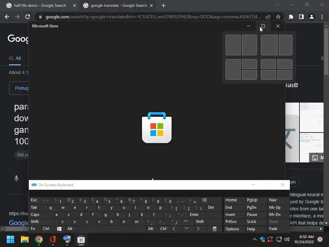Snap to left half of three-zone layout
This screenshot has width=329, height=247.
point(233,69)
